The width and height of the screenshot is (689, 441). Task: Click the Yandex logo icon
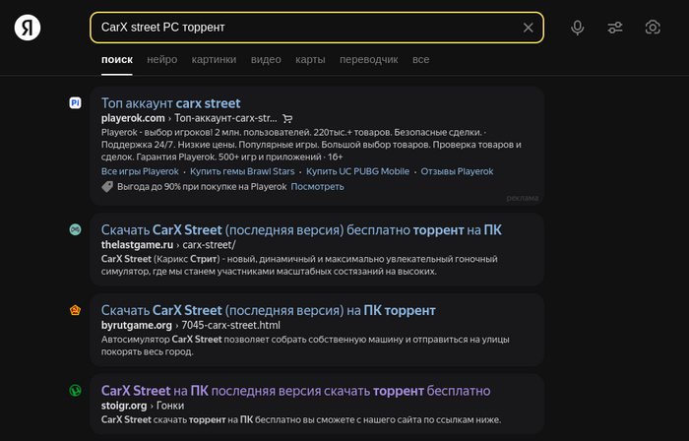pyautogui.click(x=28, y=28)
